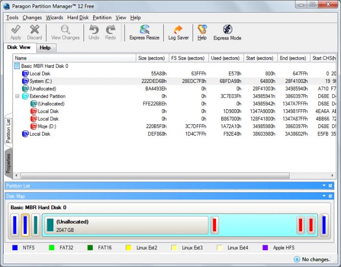Sort by Used (sectors) column

(226, 58)
